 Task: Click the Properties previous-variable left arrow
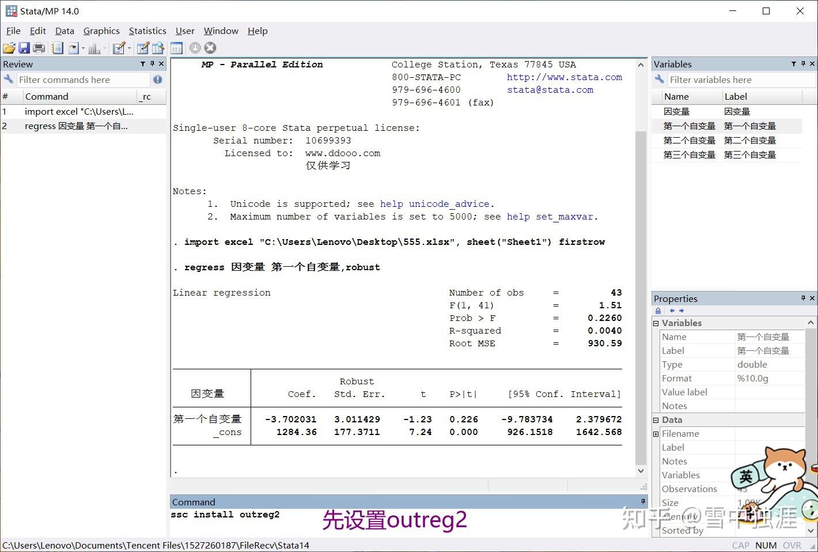[672, 311]
